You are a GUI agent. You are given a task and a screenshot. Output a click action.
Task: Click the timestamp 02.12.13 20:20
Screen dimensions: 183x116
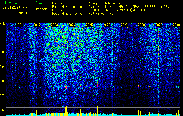pyautogui.click(x=15, y=13)
